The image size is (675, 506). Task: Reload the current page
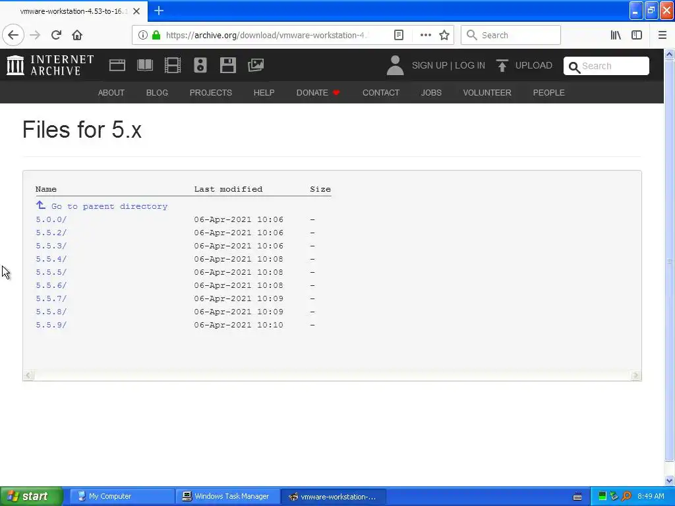point(56,35)
